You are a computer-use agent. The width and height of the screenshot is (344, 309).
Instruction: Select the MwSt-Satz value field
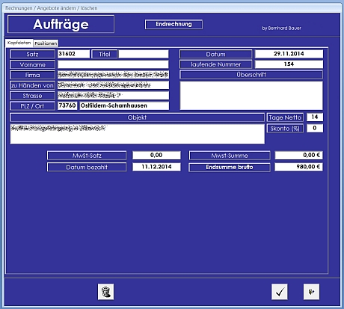[156, 155]
